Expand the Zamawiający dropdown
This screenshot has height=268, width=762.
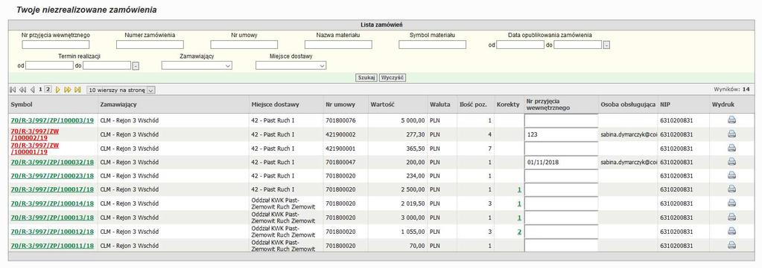tap(197, 65)
